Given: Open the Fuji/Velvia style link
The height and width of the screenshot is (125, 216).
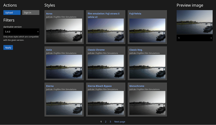Looking at the screenshot, I should coord(135,13).
